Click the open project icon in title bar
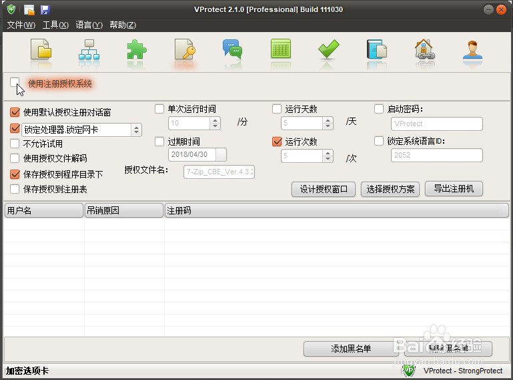 pyautogui.click(x=29, y=10)
